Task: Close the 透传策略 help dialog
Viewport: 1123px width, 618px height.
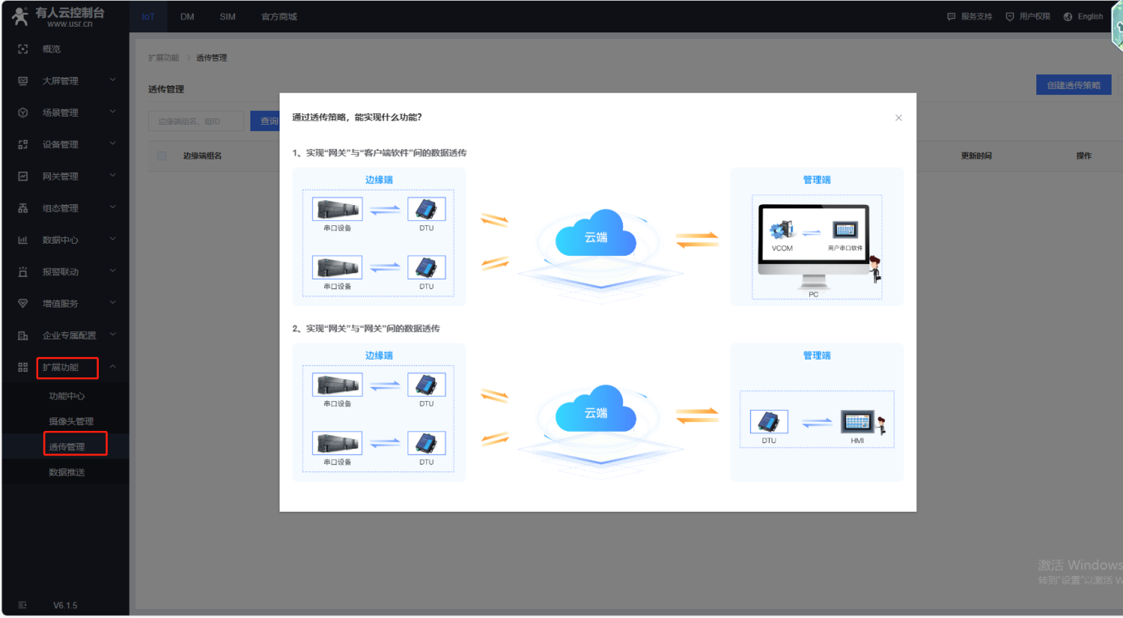Action: pyautogui.click(x=898, y=118)
